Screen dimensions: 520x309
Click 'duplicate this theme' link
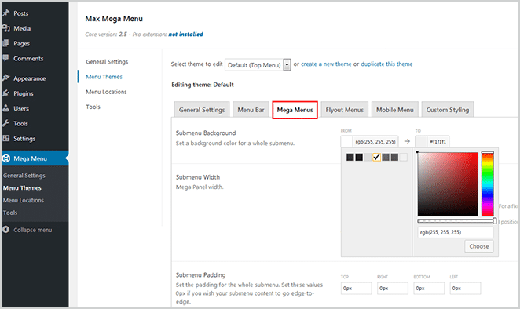pyautogui.click(x=386, y=64)
